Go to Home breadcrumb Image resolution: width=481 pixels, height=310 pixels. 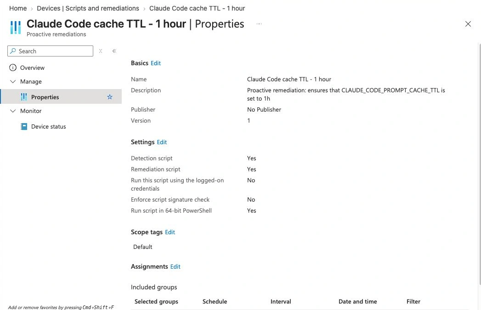[18, 8]
